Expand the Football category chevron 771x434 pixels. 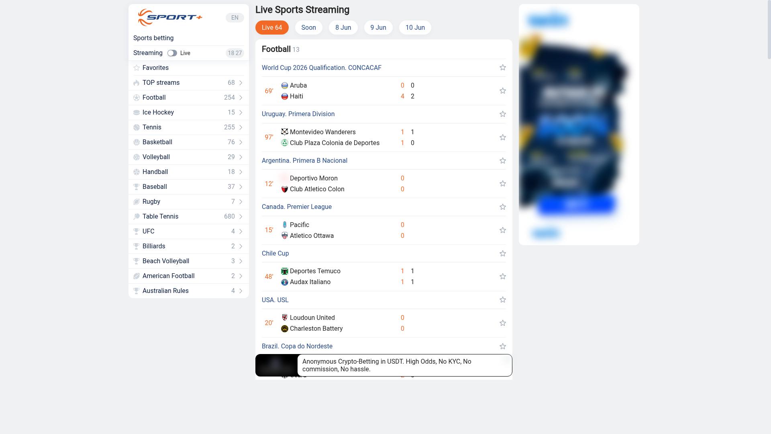(x=241, y=98)
